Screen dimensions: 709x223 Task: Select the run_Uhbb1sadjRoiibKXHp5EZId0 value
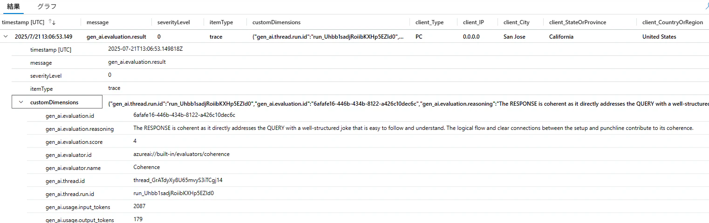173,193
